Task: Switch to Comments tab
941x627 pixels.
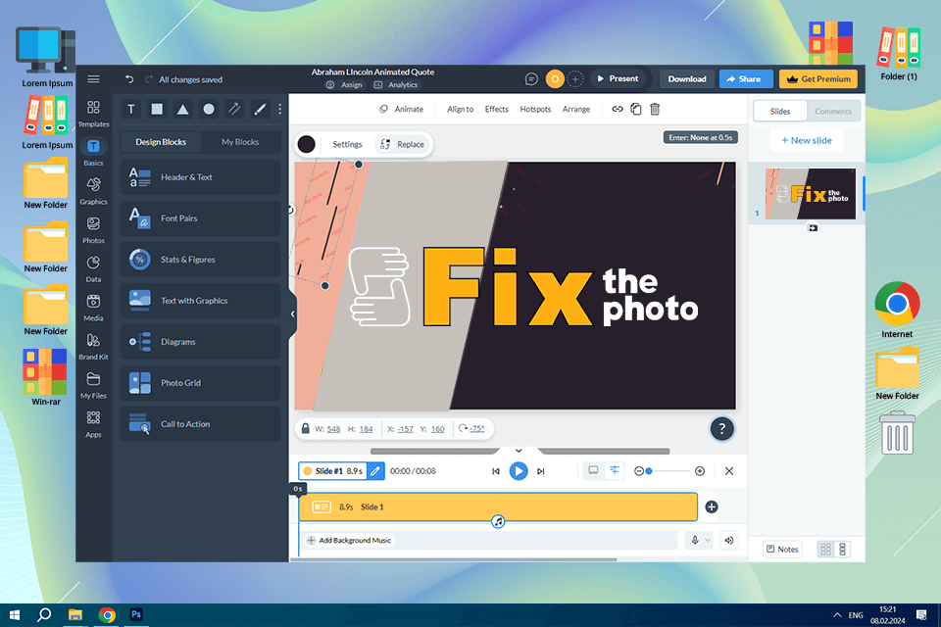Action: pyautogui.click(x=833, y=112)
